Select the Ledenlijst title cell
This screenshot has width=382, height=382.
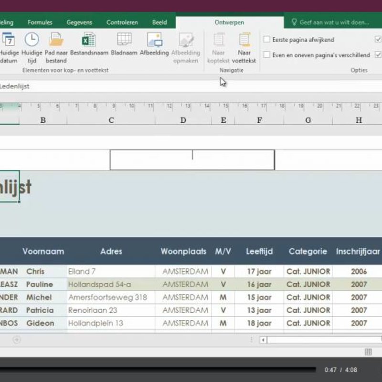pyautogui.click(x=10, y=186)
